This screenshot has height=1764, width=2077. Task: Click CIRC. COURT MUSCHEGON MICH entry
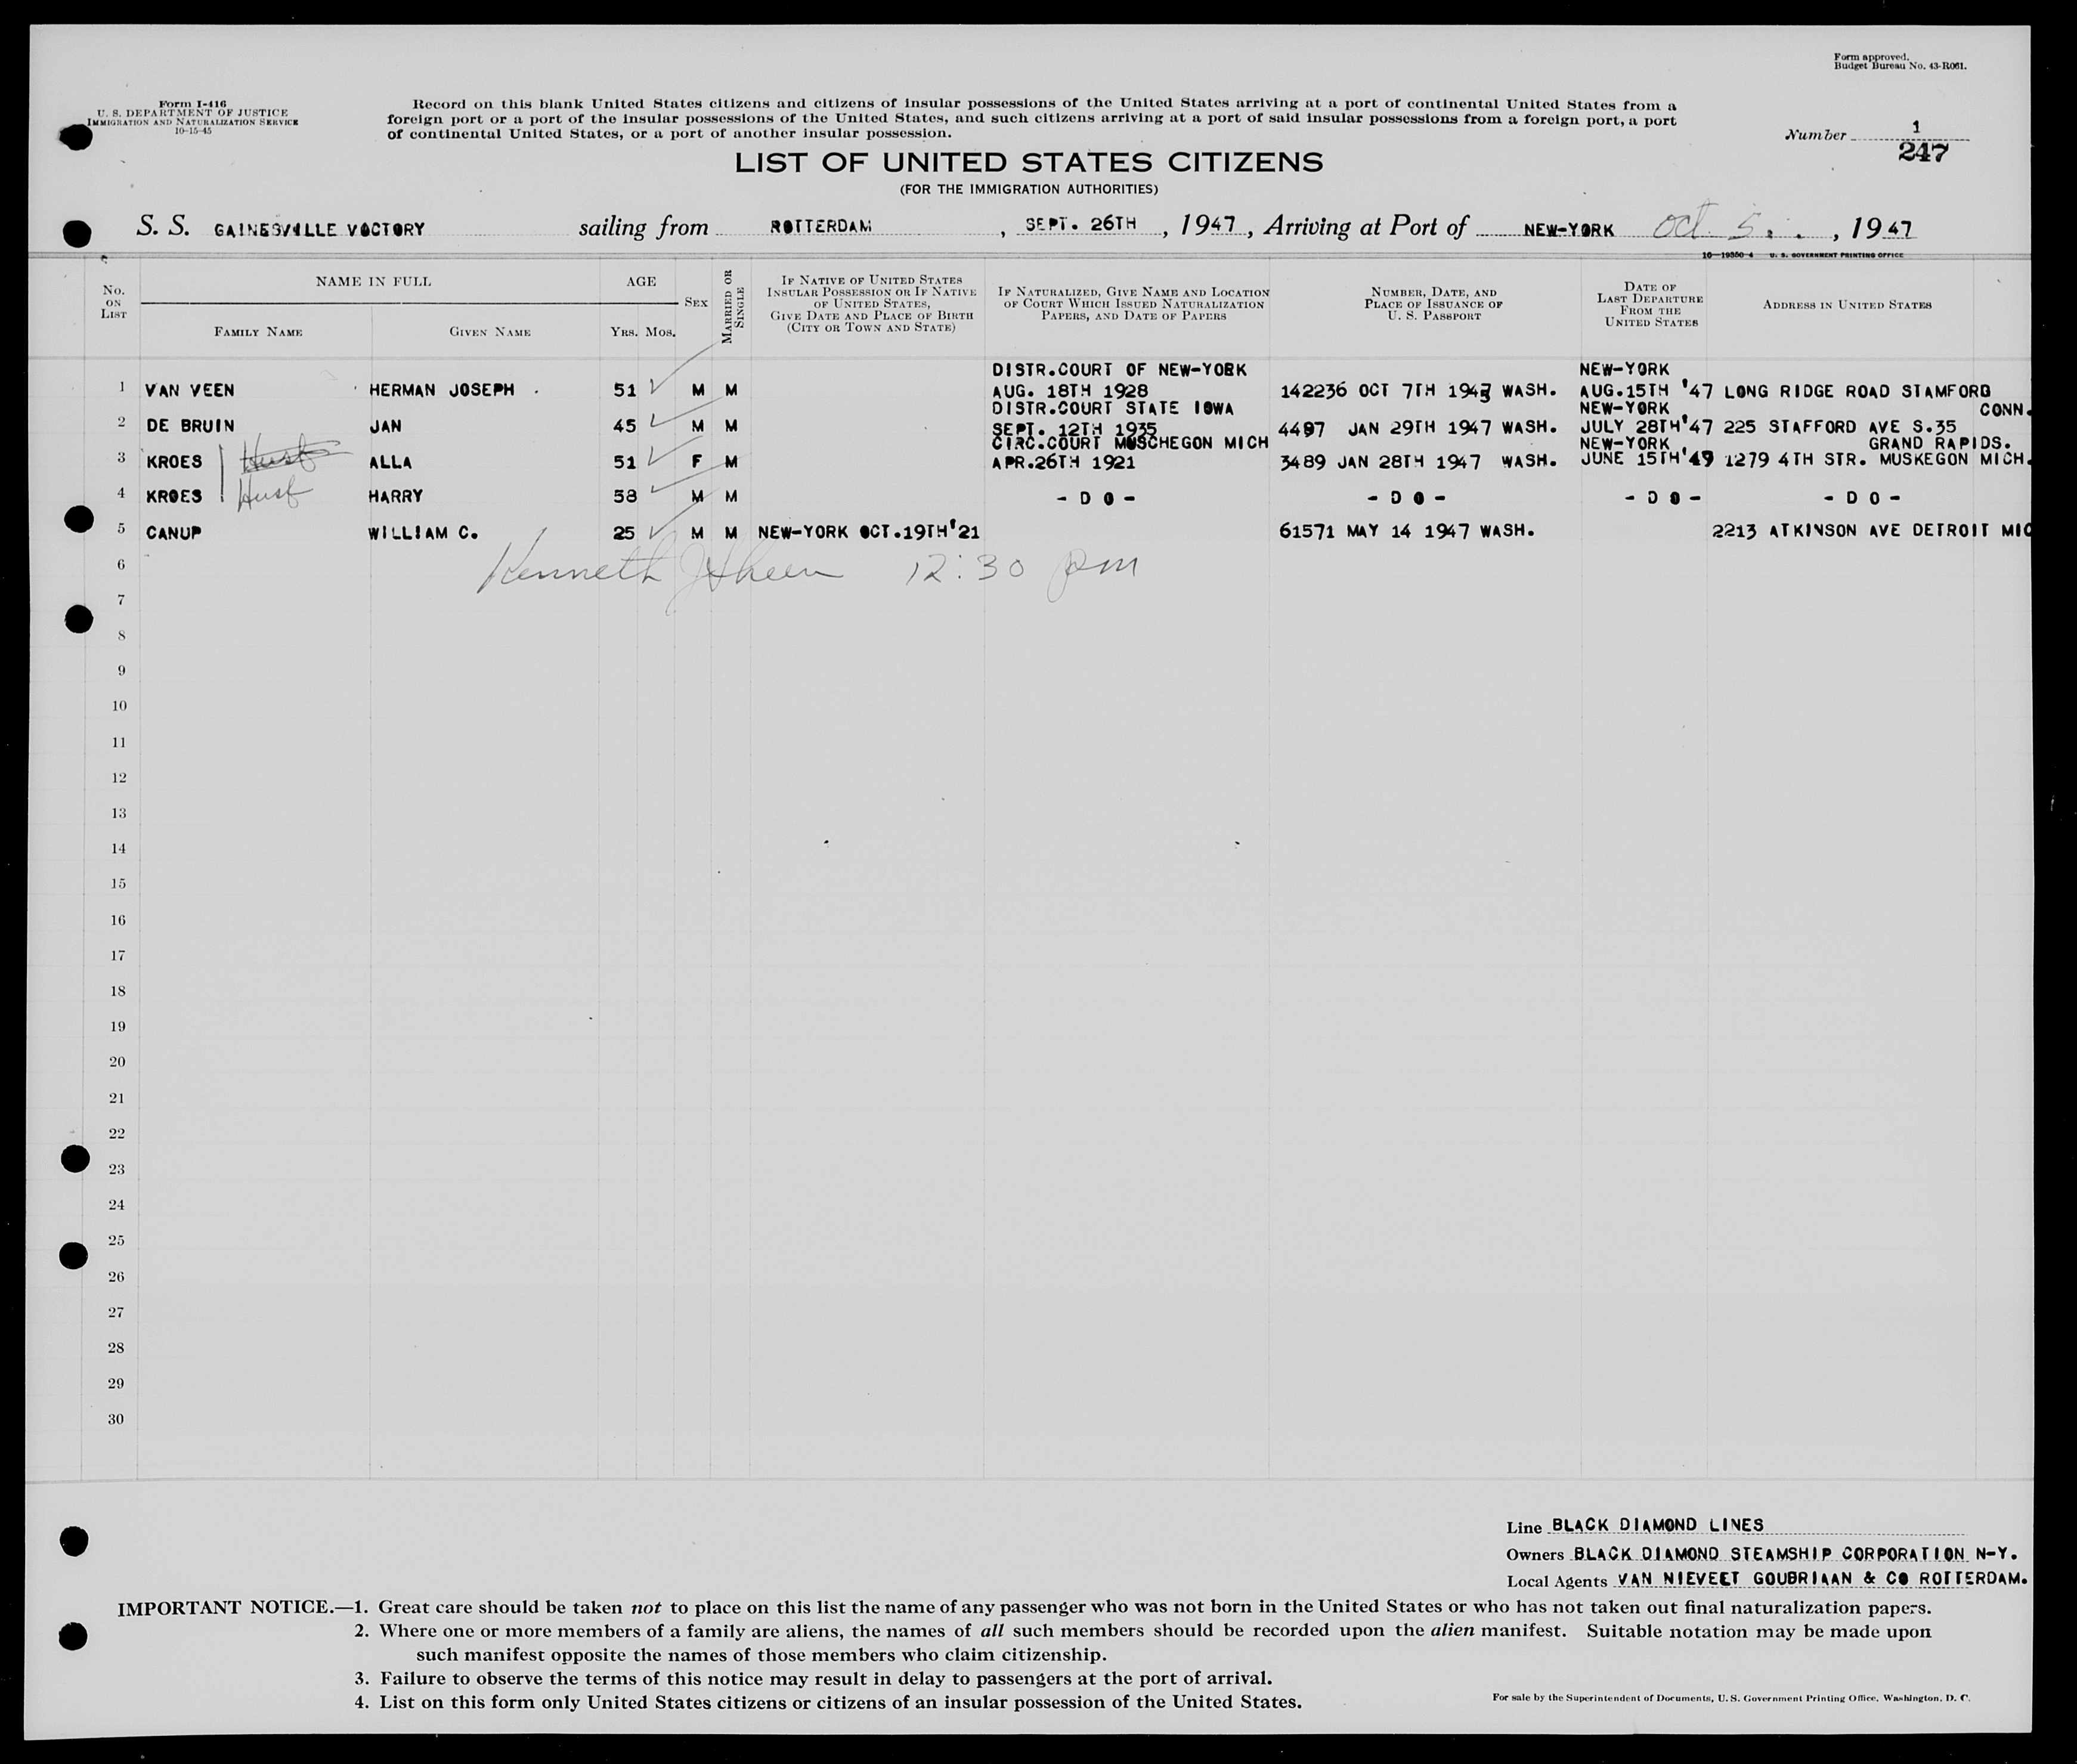coord(1130,443)
